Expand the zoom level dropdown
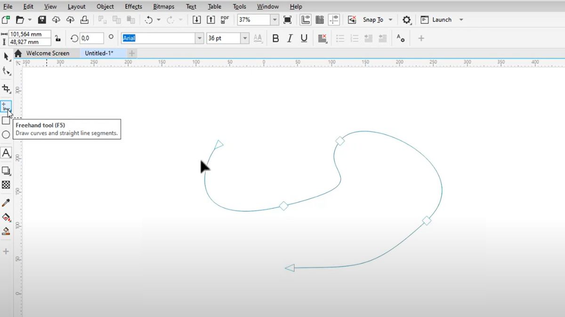 tap(274, 20)
